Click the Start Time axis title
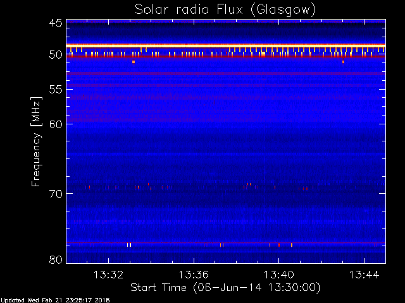 coord(225,288)
